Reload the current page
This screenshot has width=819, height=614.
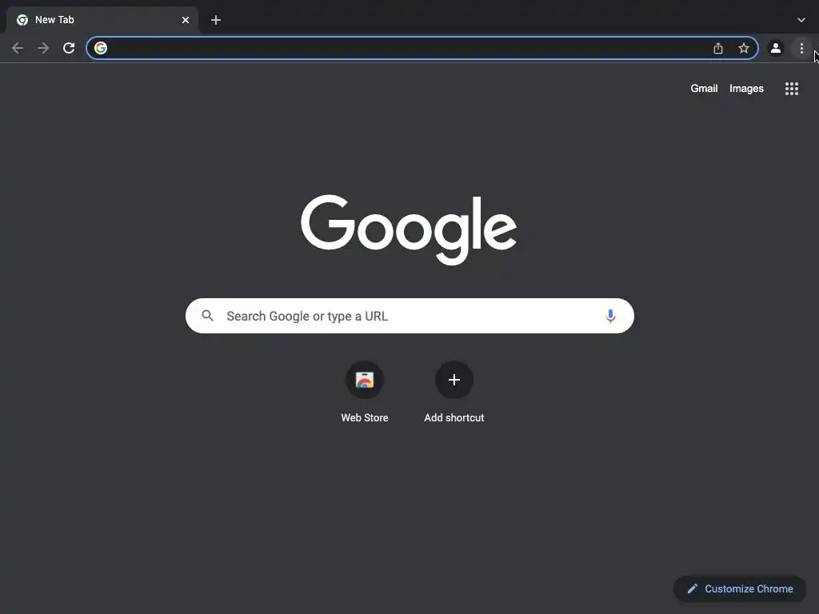(69, 48)
